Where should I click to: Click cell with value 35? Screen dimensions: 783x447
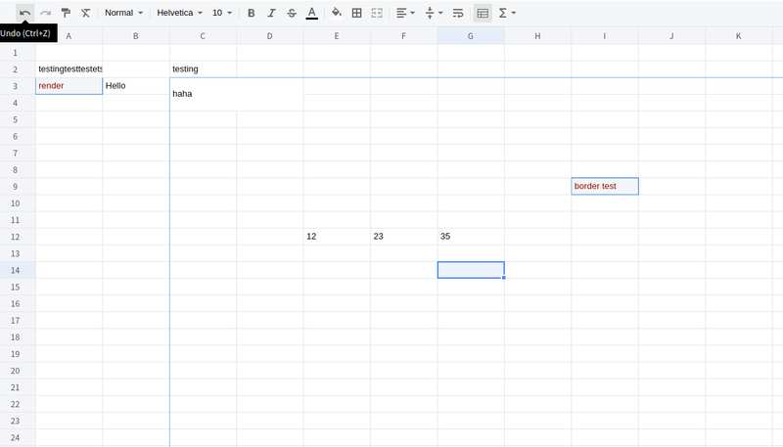point(471,237)
